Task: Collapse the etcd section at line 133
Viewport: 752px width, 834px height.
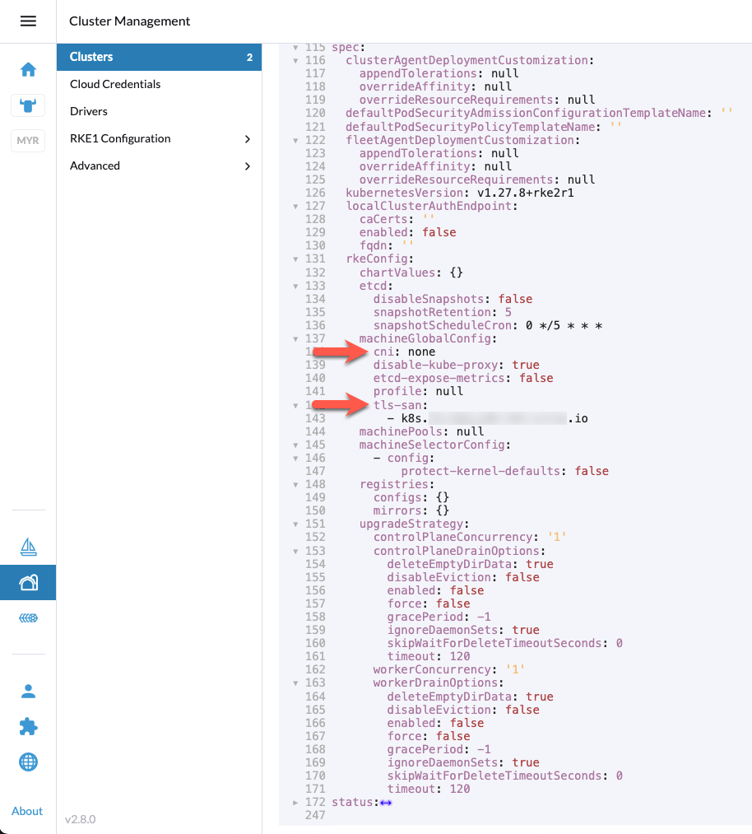Action: [295, 286]
